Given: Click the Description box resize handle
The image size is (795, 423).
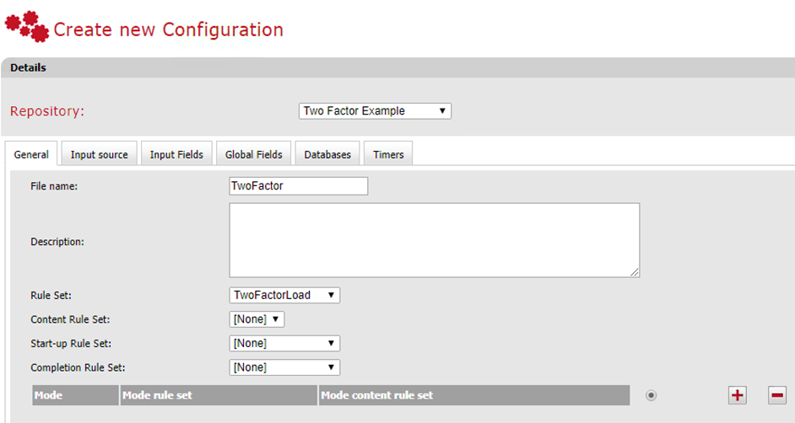Looking at the screenshot, I should [635, 272].
